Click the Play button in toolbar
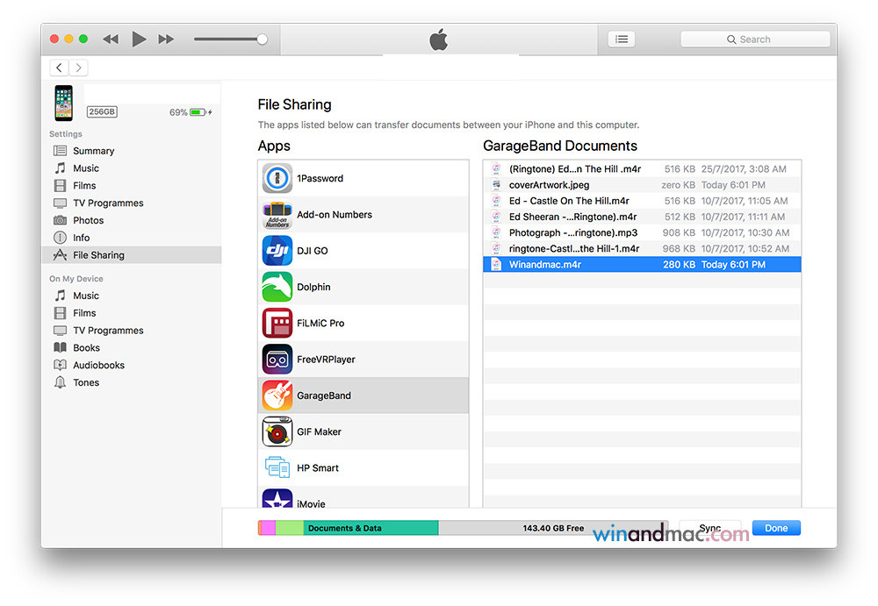 coord(139,39)
